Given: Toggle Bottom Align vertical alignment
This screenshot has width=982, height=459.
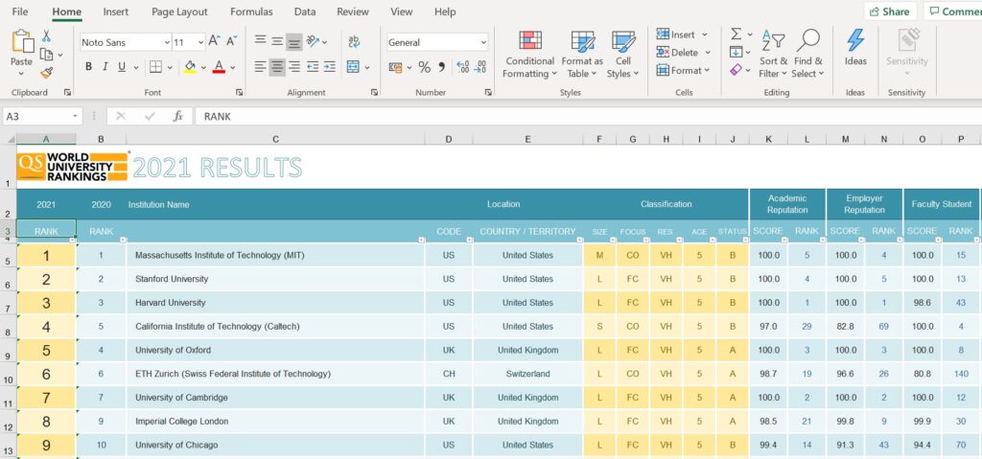Looking at the screenshot, I should [294, 41].
